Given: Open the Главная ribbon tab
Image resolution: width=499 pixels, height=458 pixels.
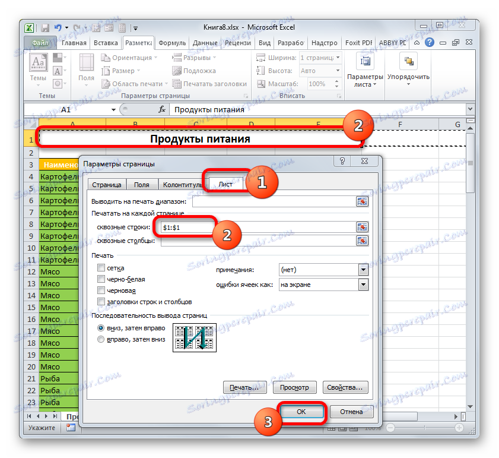Looking at the screenshot, I should (74, 43).
